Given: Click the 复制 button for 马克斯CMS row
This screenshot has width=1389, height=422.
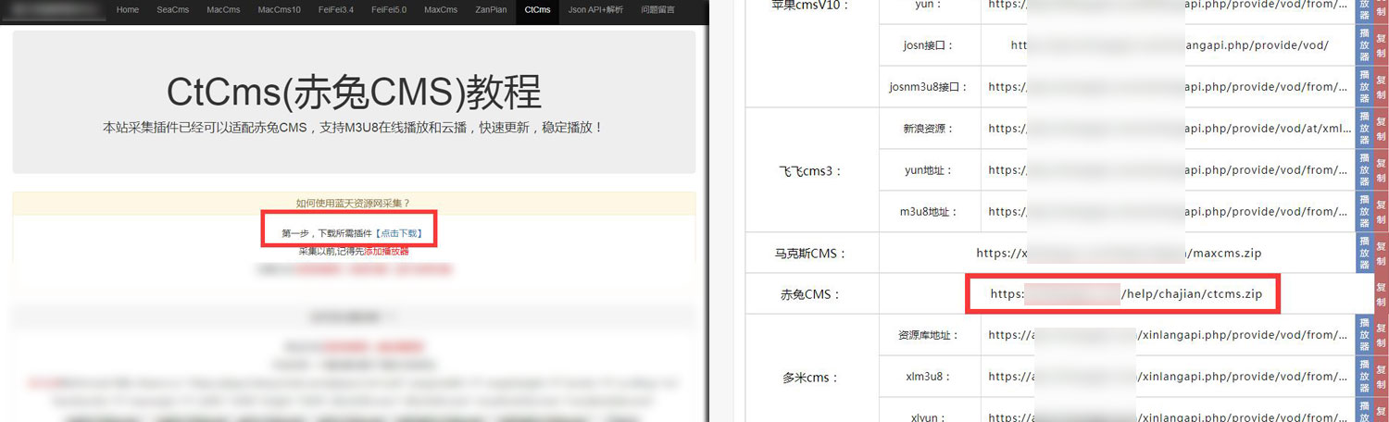Looking at the screenshot, I should click(x=1381, y=253).
